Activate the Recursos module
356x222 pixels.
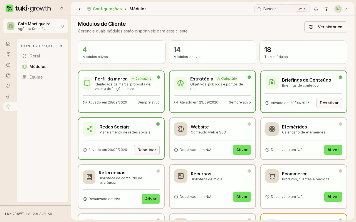242,197
